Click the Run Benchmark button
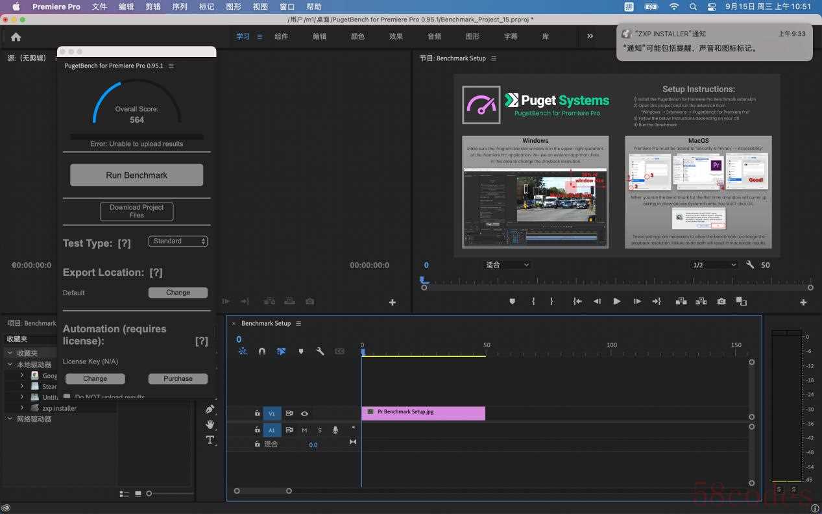This screenshot has width=822, height=514. coord(136,175)
